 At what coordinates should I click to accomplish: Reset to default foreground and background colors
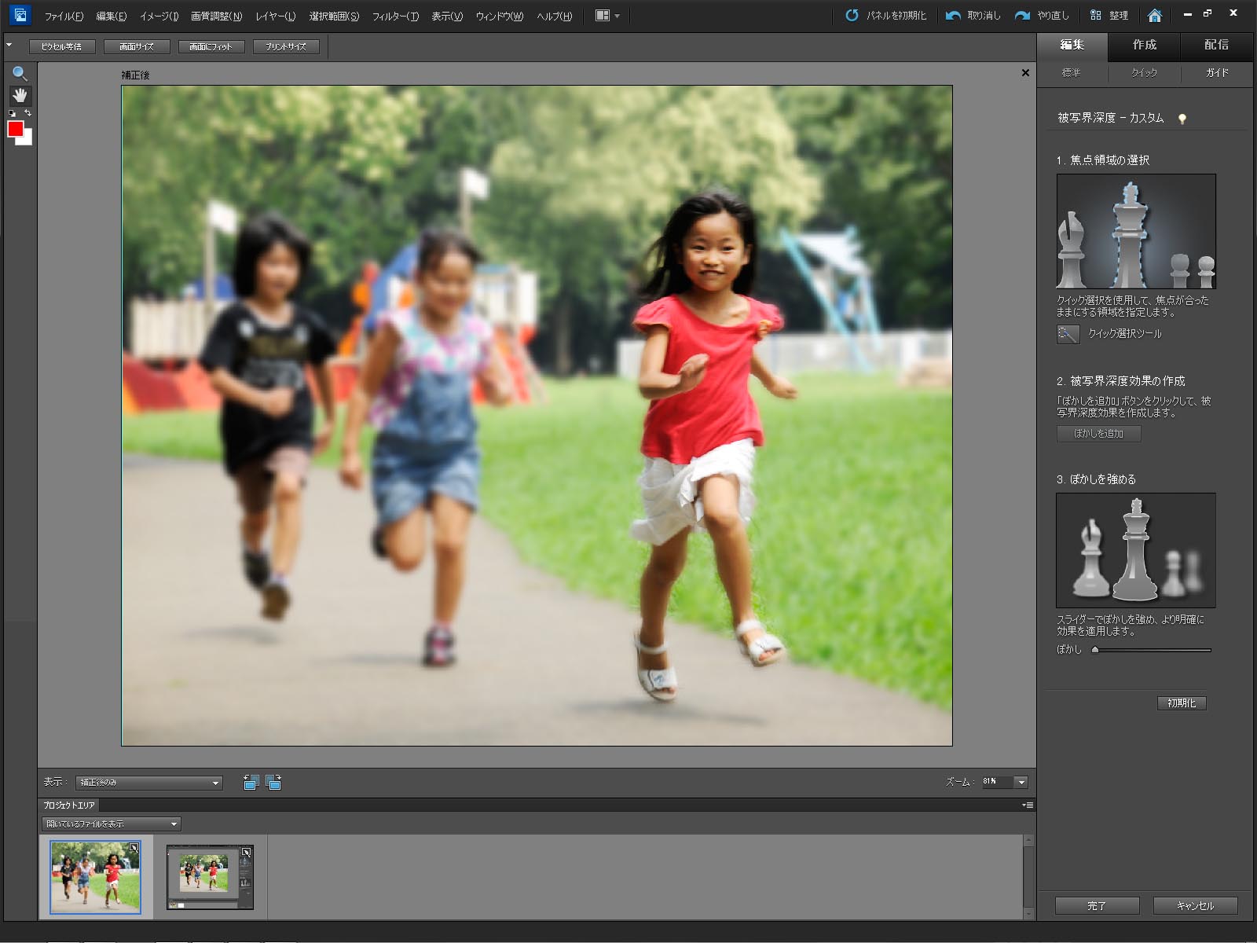12,114
